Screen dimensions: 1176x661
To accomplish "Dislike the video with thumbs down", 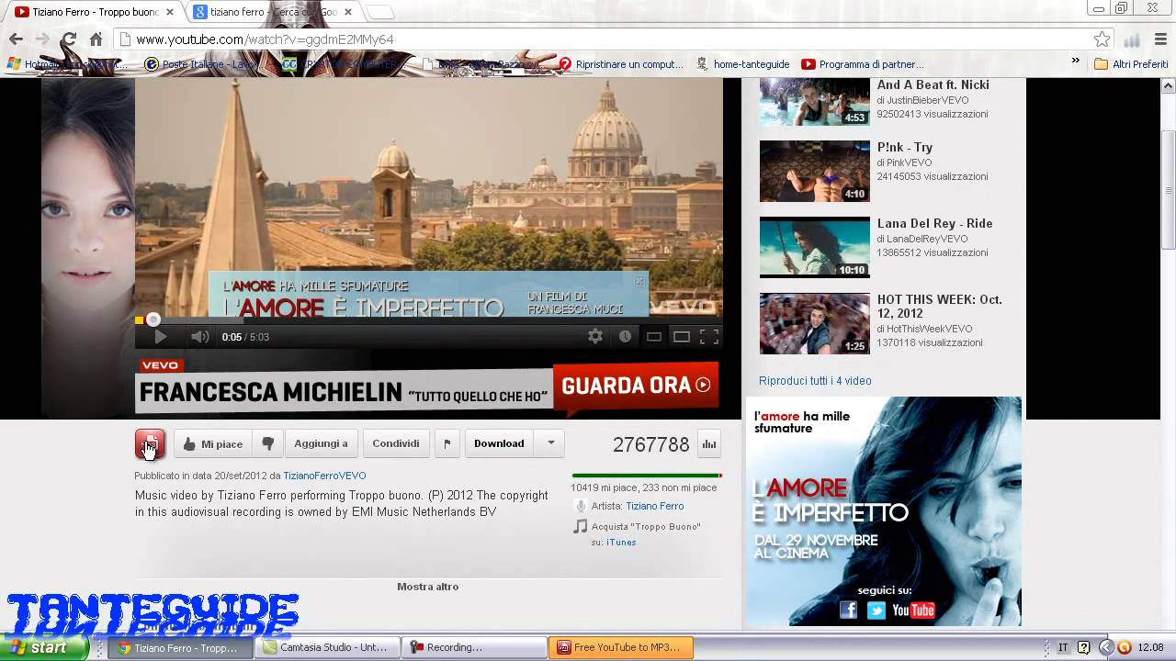I will tap(267, 443).
